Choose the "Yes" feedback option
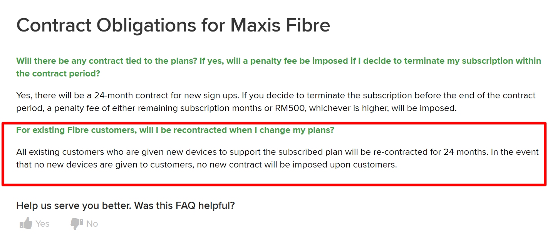 click(x=42, y=224)
